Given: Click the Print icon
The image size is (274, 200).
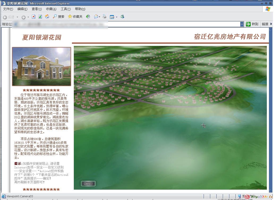Looking at the screenshot, I should click(x=105, y=17).
